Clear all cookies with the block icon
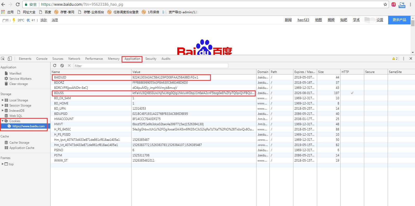This screenshot has width=415, height=206. pyautogui.click(x=62, y=66)
